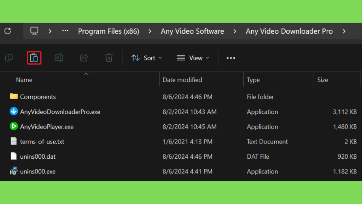The height and width of the screenshot is (204, 362).
Task: Click the 920 KB size cell
Action: click(x=347, y=157)
